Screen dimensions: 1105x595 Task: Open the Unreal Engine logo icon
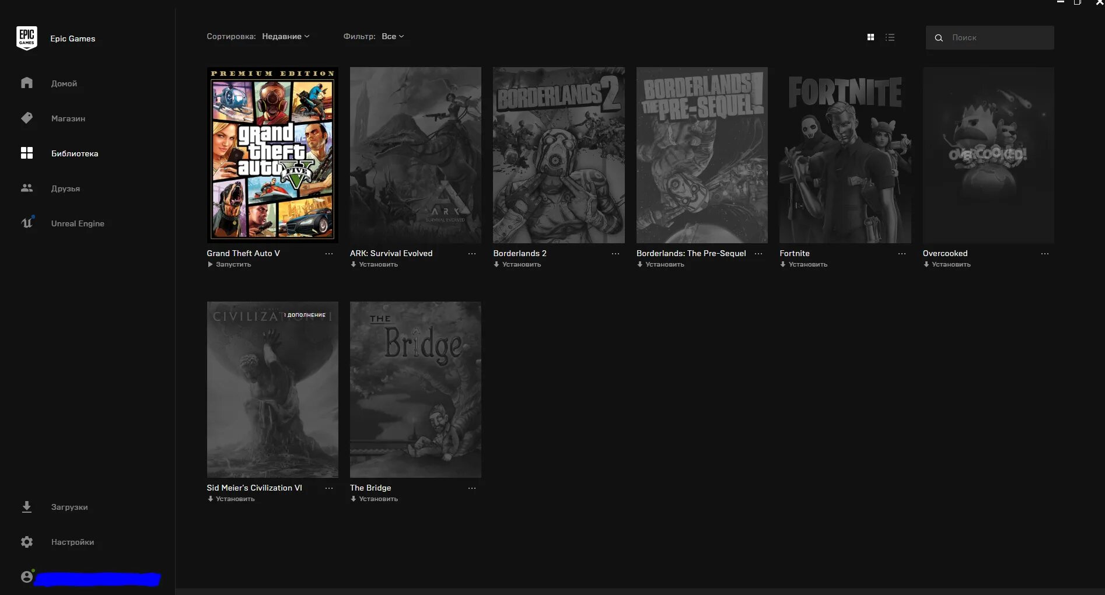point(27,222)
